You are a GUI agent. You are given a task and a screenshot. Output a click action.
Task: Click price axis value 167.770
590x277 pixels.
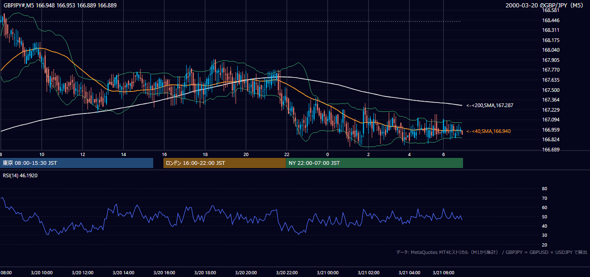click(550, 70)
